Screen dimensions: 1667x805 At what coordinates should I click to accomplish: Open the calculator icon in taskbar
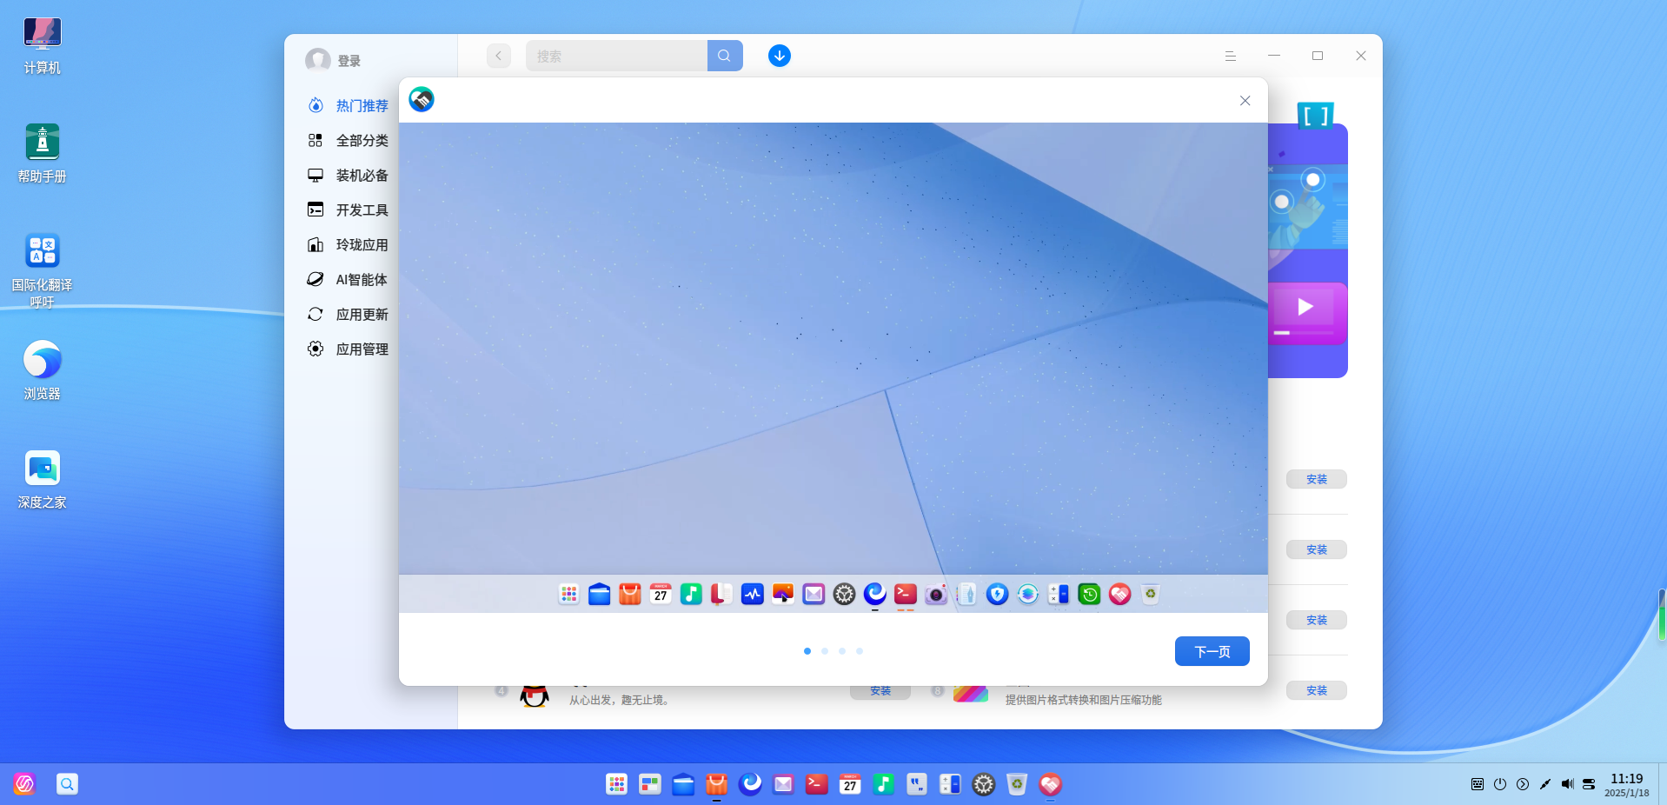point(950,784)
